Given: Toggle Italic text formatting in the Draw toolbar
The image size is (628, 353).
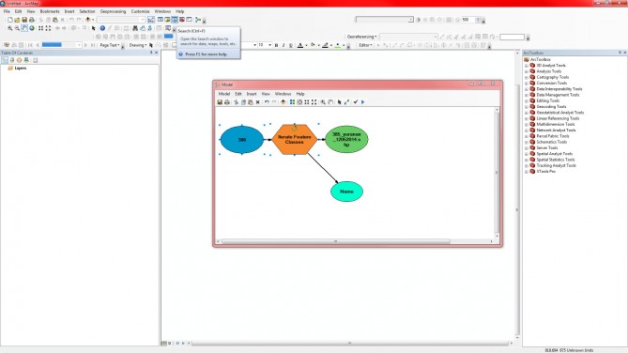Looking at the screenshot, I should tap(283, 45).
